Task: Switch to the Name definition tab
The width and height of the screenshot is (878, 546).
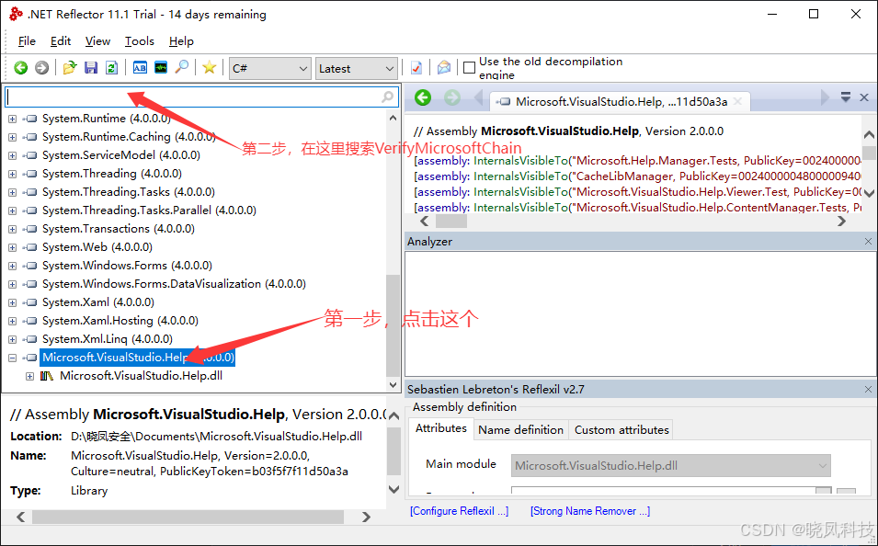Action: pos(520,429)
